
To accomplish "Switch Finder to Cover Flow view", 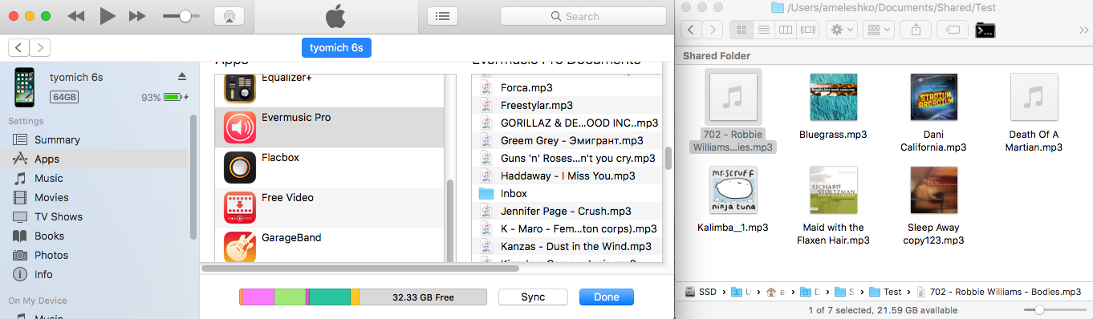I will (x=808, y=30).
